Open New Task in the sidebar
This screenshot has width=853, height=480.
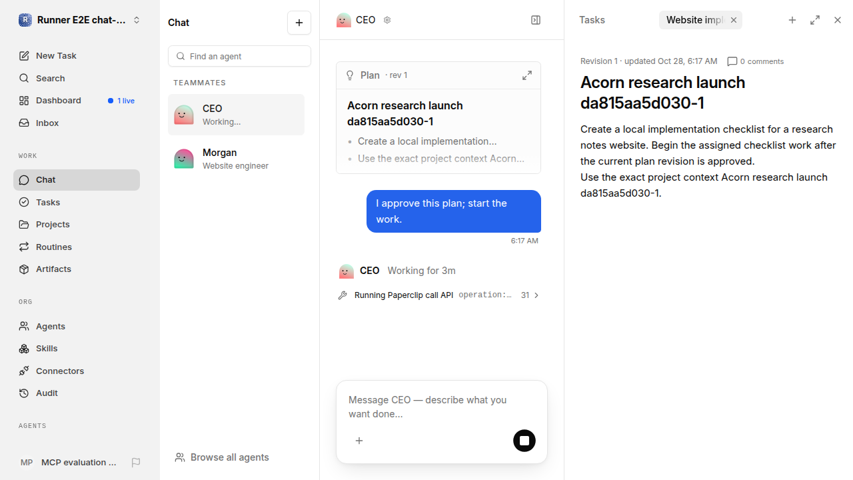77,55
